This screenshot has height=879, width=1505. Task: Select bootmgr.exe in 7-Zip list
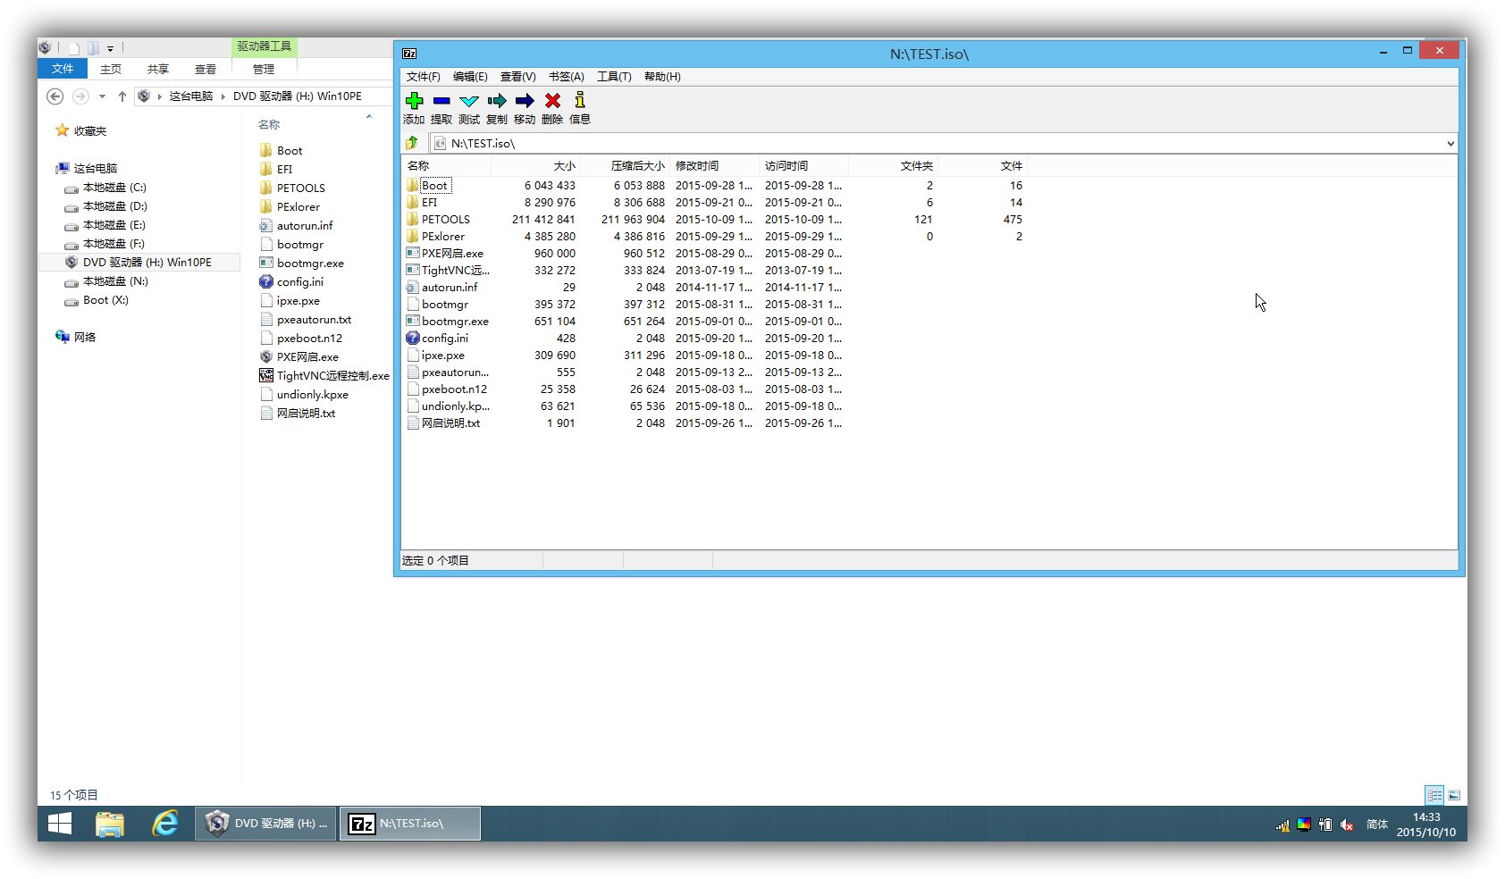(x=455, y=322)
